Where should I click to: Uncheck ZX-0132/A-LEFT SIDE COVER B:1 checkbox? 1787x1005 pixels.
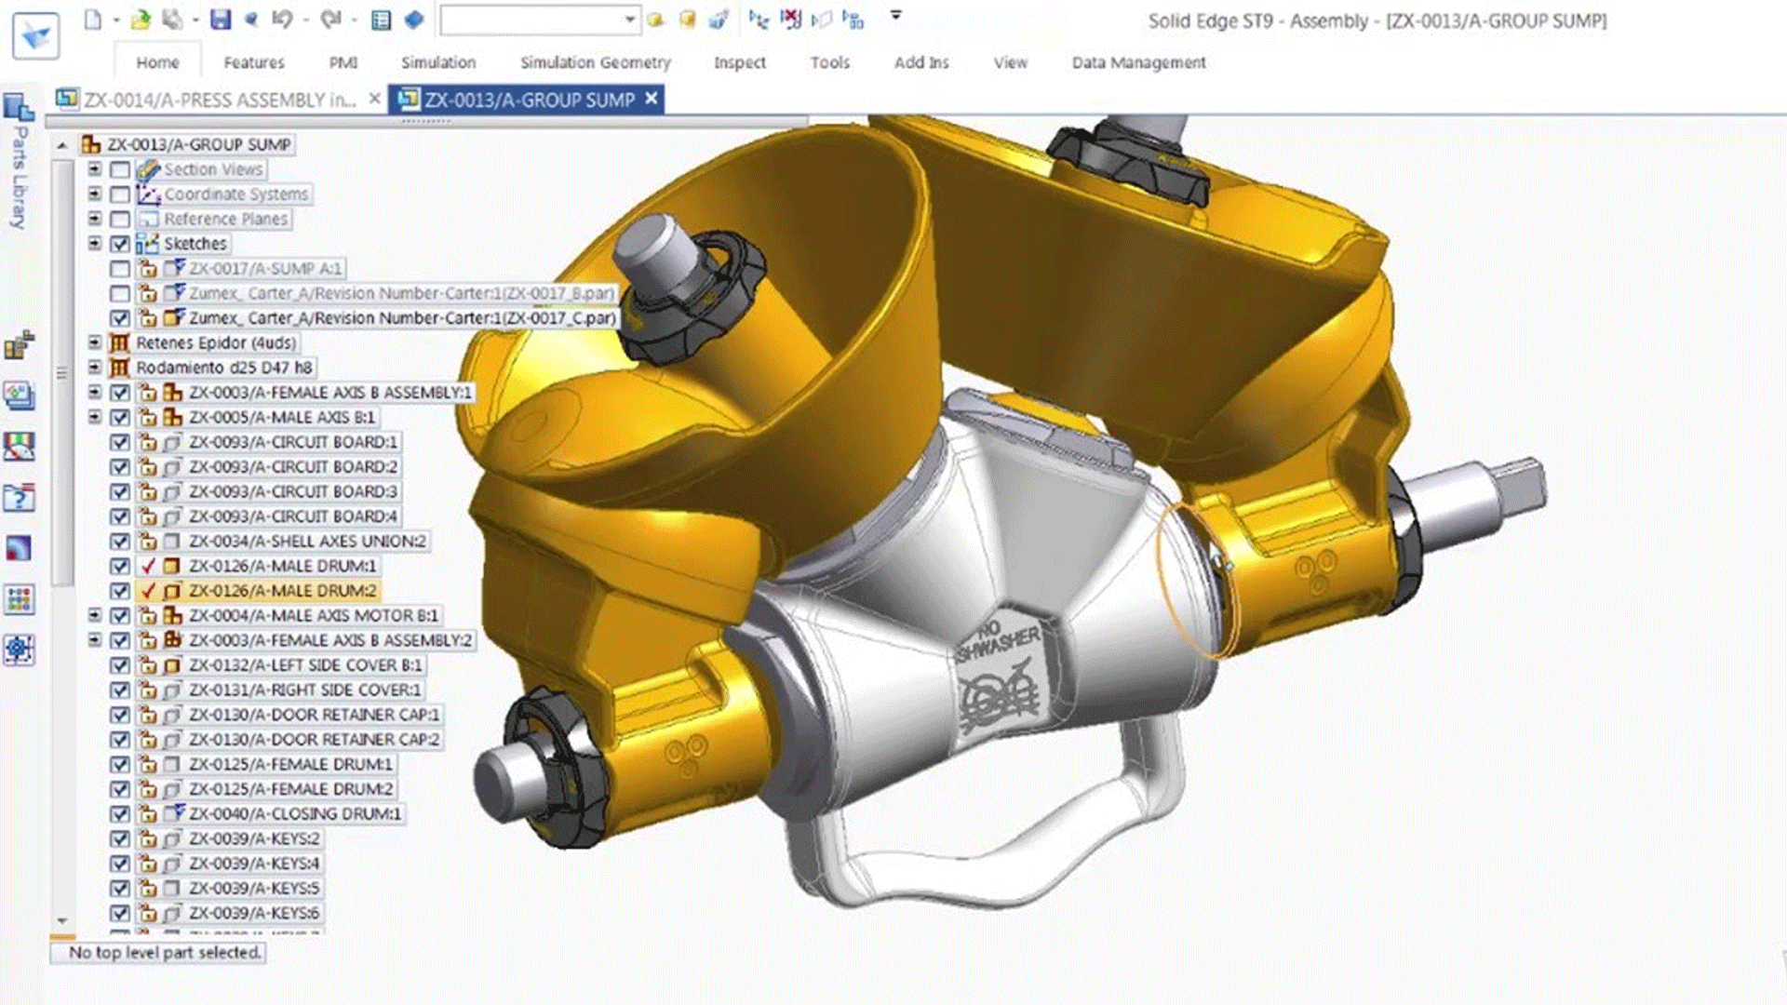point(119,665)
